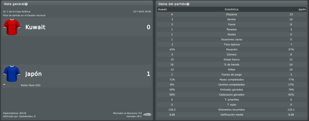Select the Estadística column header

(232, 9)
